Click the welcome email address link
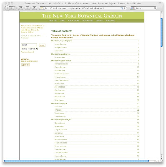 29,61
